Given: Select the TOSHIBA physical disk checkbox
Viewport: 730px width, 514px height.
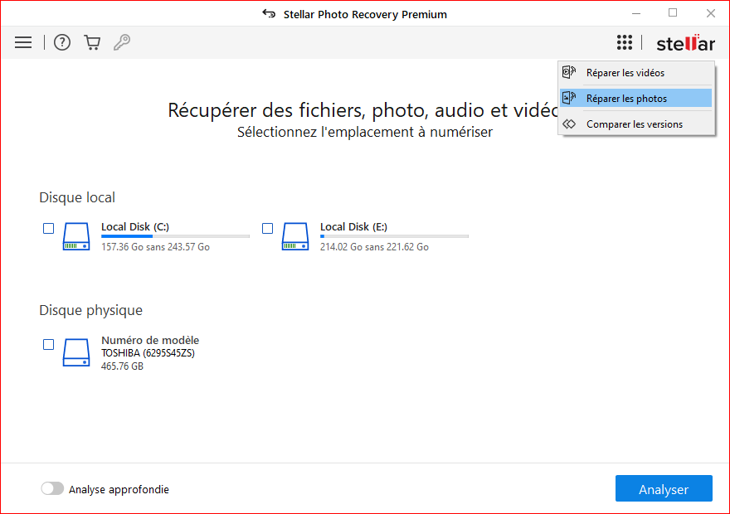Looking at the screenshot, I should click(49, 344).
